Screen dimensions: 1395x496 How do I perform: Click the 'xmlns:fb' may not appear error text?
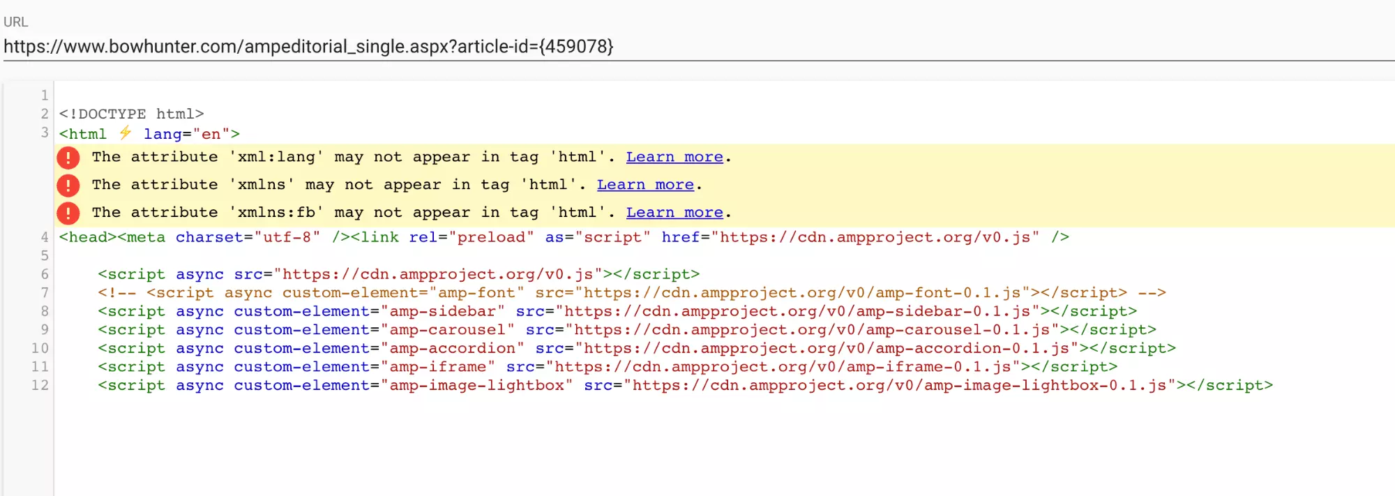[x=353, y=212]
